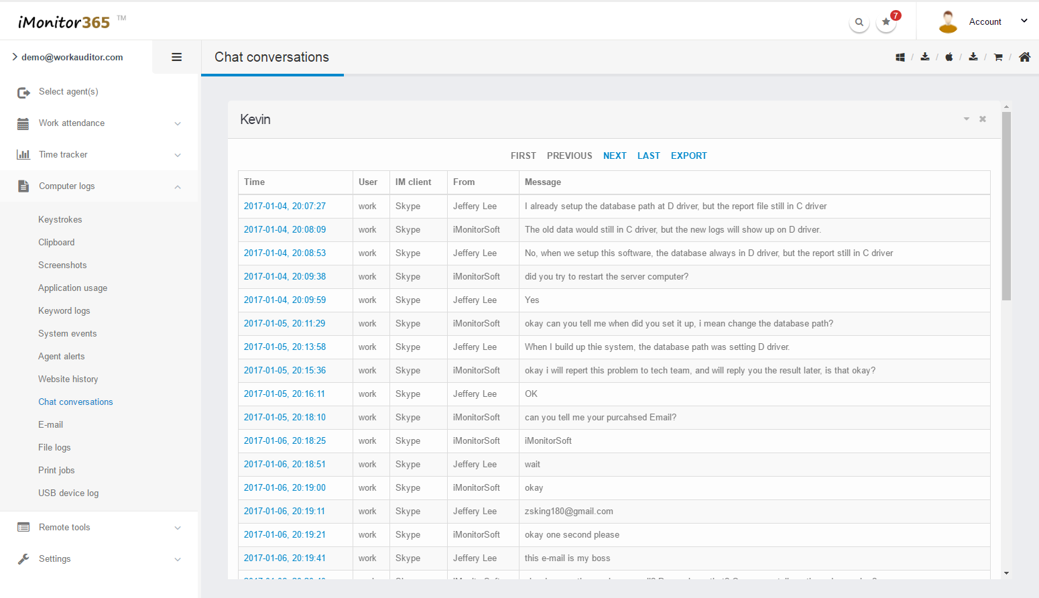Click the Windows logo icon
Viewport: 1039px width, 598px height.
[x=900, y=58]
